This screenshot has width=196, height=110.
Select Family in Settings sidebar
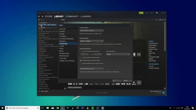point(62,34)
